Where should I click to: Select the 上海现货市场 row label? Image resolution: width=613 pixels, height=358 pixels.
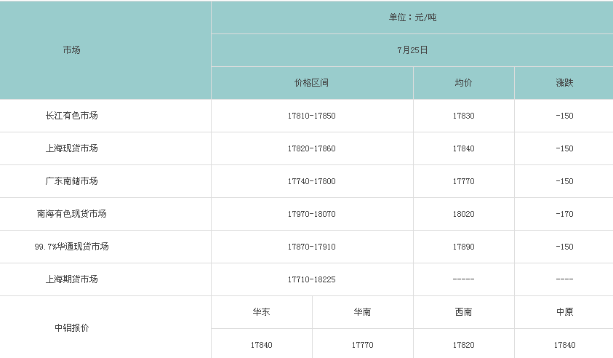(x=71, y=148)
